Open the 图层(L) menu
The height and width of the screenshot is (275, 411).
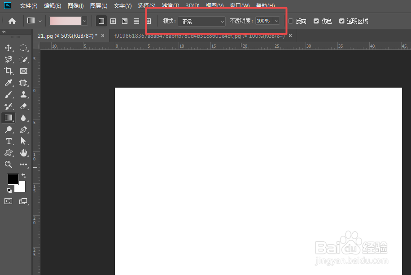pyautogui.click(x=99, y=6)
